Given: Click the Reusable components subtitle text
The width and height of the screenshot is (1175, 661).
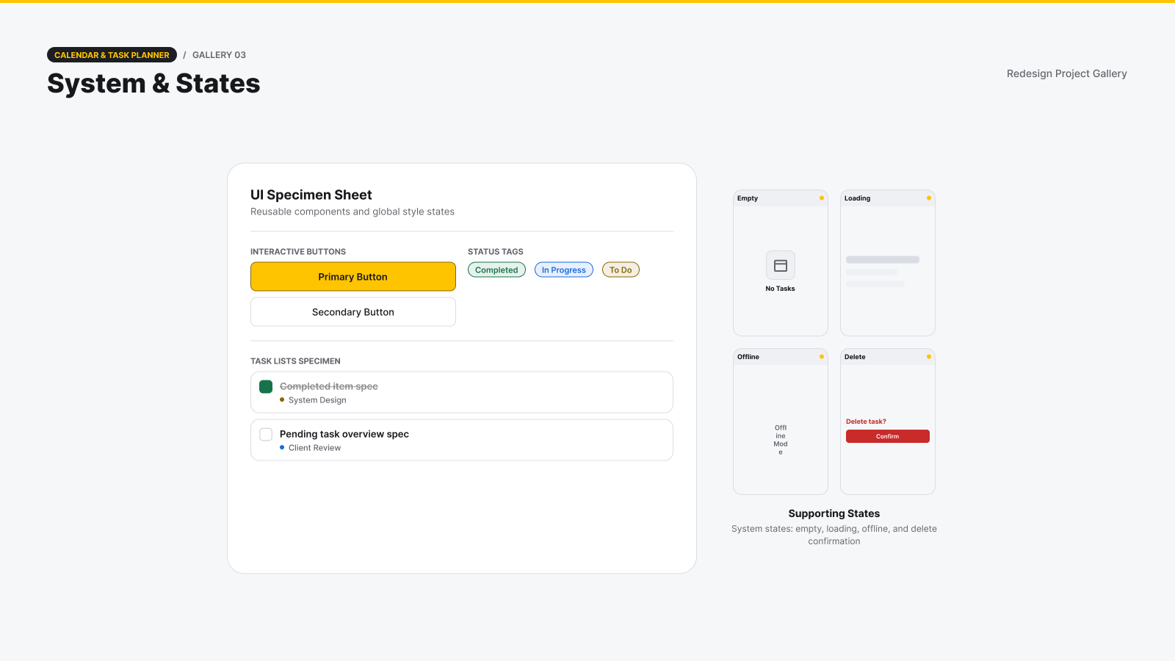Looking at the screenshot, I should (352, 212).
